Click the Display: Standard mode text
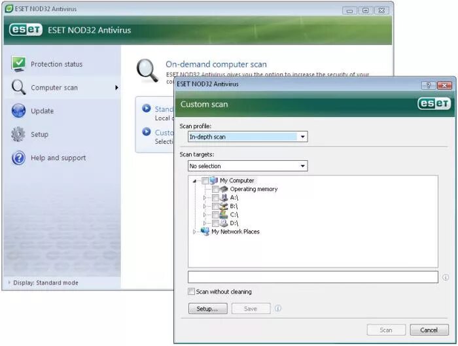The image size is (458, 346). tap(46, 283)
